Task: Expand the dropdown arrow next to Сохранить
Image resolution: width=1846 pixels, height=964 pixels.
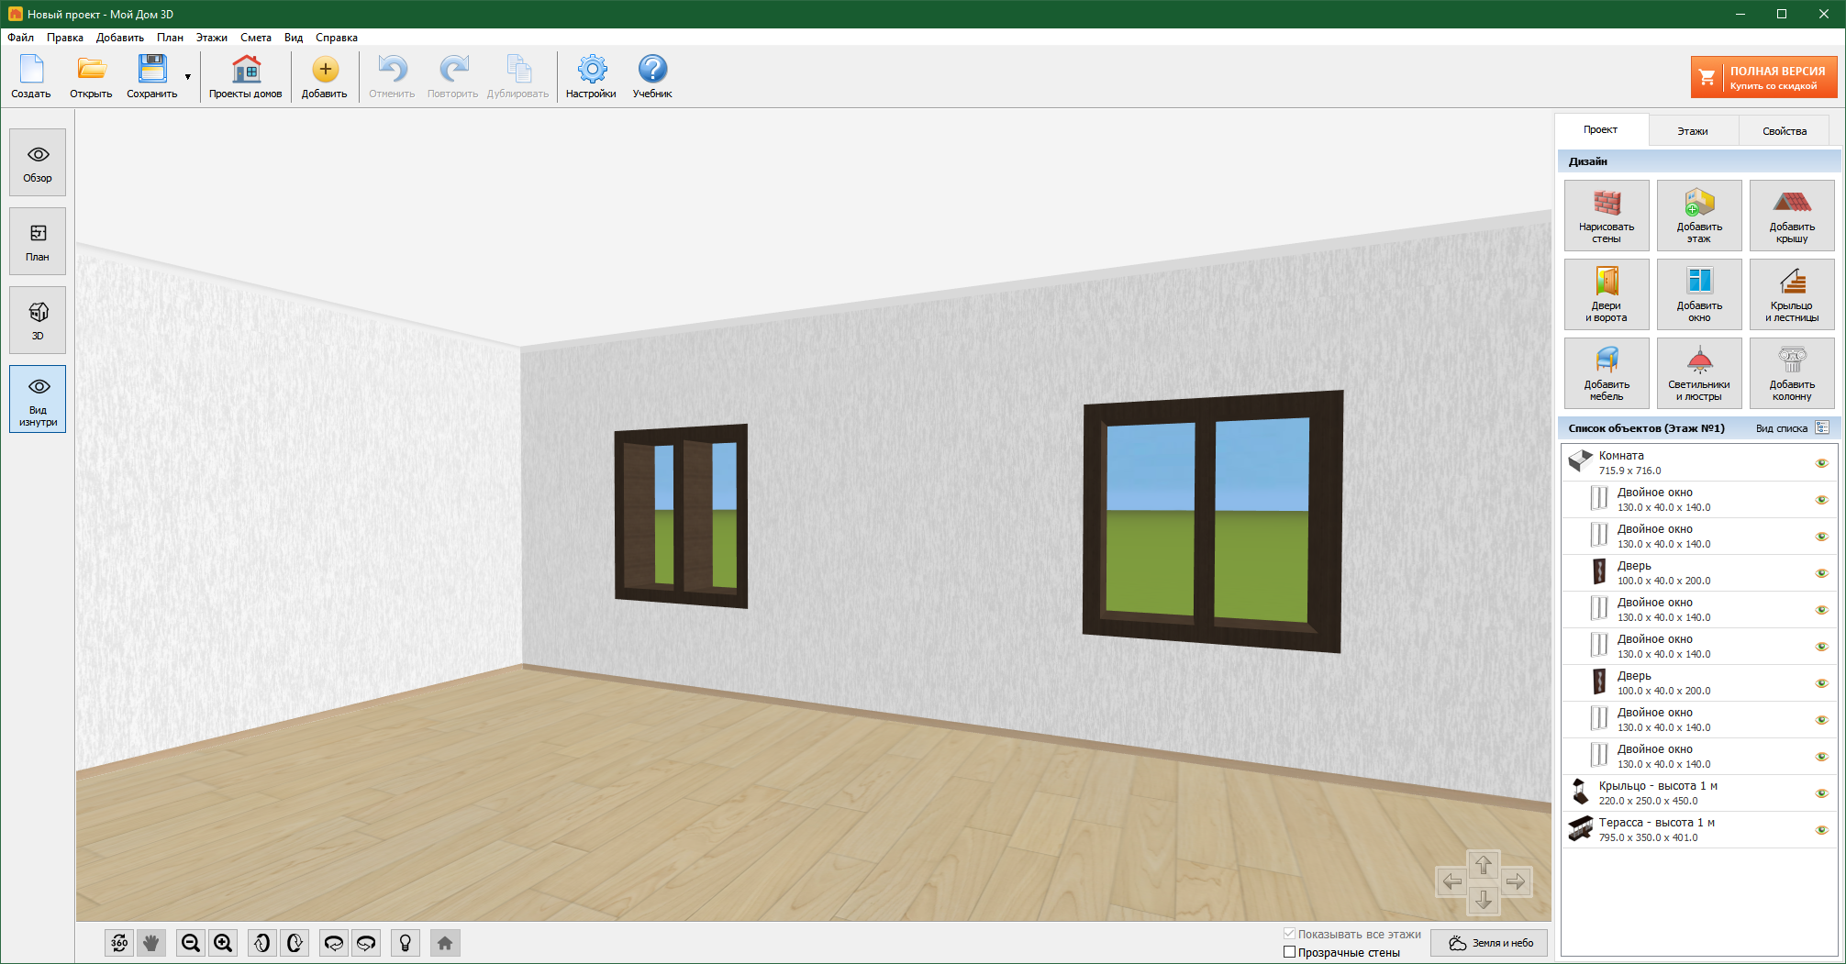Action: tap(188, 77)
